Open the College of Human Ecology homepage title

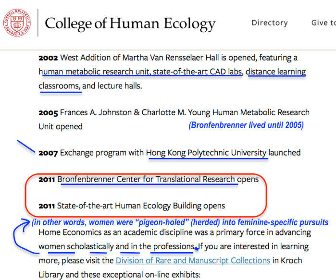pos(130,24)
